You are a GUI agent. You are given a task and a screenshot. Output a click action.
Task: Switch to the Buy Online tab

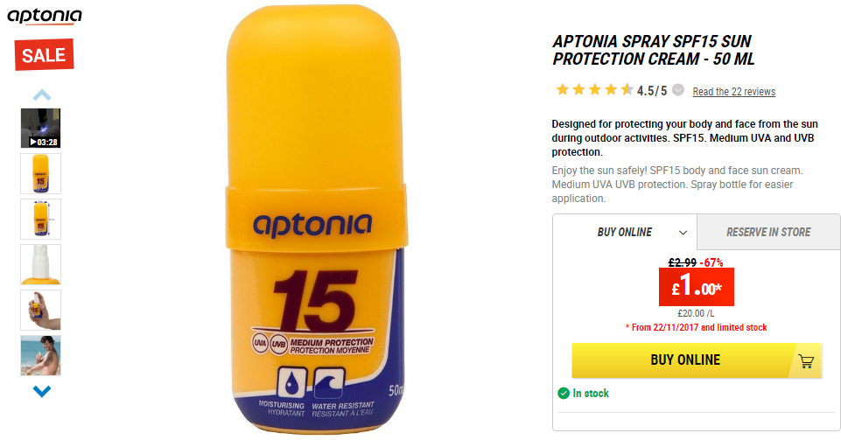625,232
